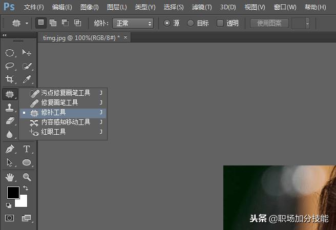336x230 pixels.
Task: Select the Crop tool
Action: 10,79
